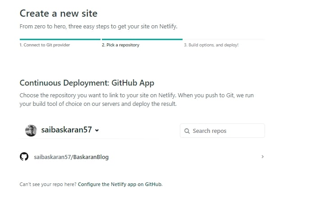Click the Create a new site heading

coord(59,14)
